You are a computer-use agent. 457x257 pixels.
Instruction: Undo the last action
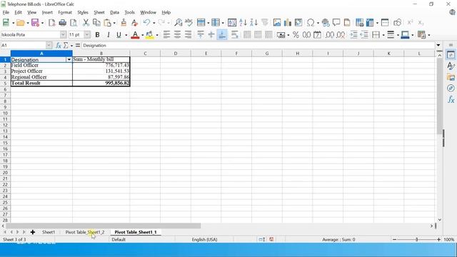(x=146, y=22)
